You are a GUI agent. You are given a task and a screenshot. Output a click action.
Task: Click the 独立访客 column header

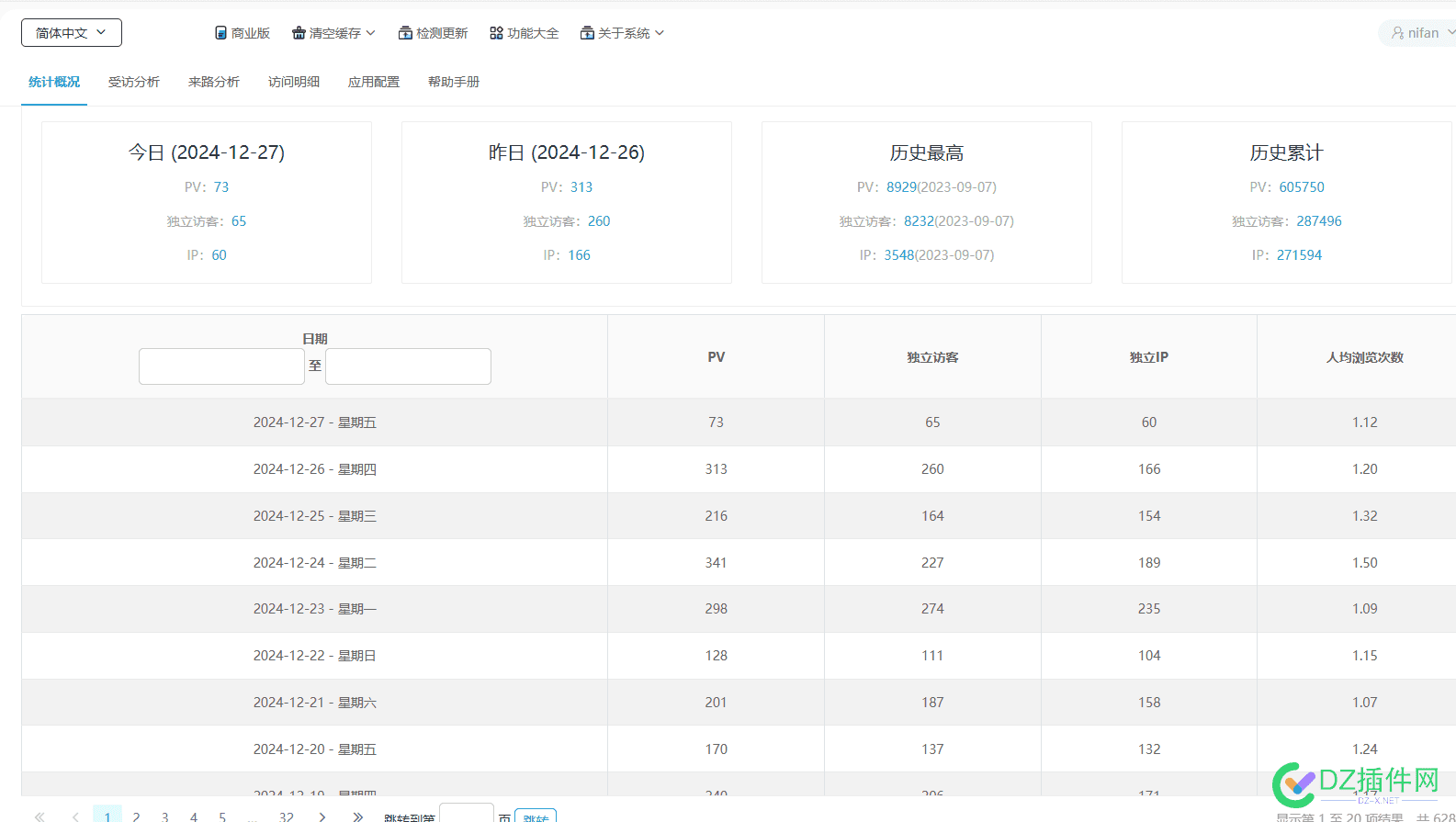click(x=932, y=357)
